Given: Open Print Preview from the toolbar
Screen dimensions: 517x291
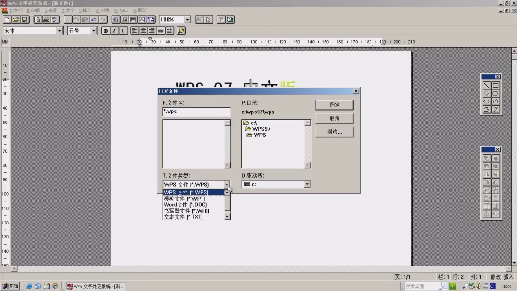Looking at the screenshot, I should pos(38,20).
